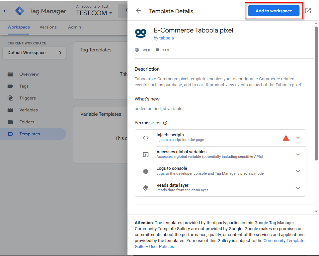Click the Accesses global variables icon

(146, 155)
